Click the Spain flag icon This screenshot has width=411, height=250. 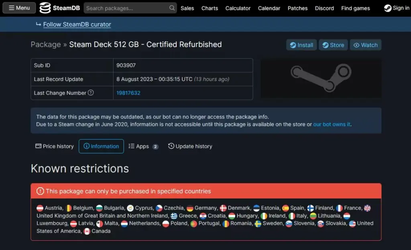point(285,208)
